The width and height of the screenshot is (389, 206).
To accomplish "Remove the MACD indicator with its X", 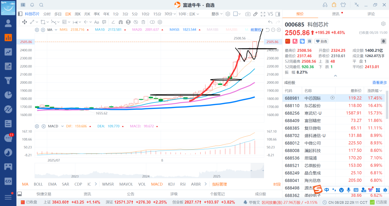I will pos(44,126).
